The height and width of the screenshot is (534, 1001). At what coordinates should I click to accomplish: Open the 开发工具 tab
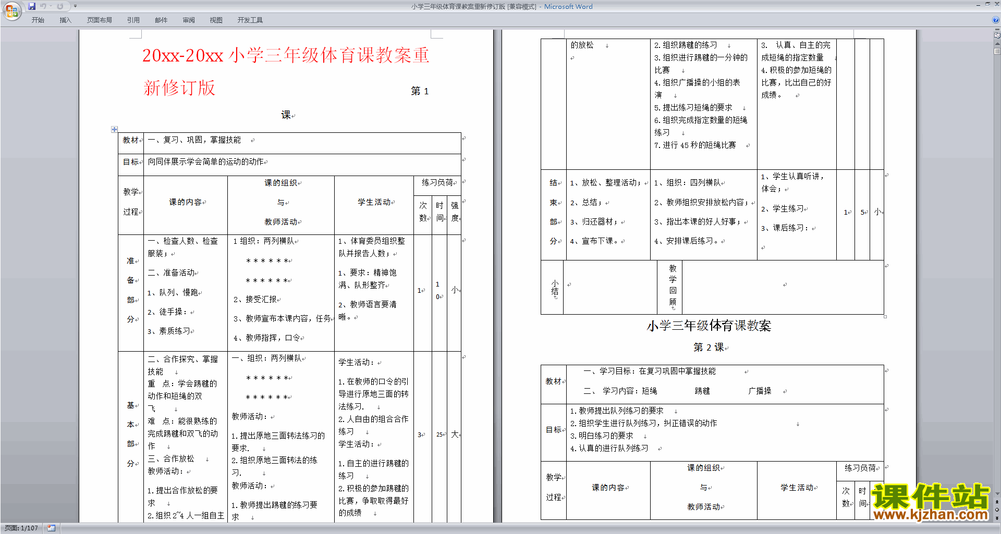250,20
